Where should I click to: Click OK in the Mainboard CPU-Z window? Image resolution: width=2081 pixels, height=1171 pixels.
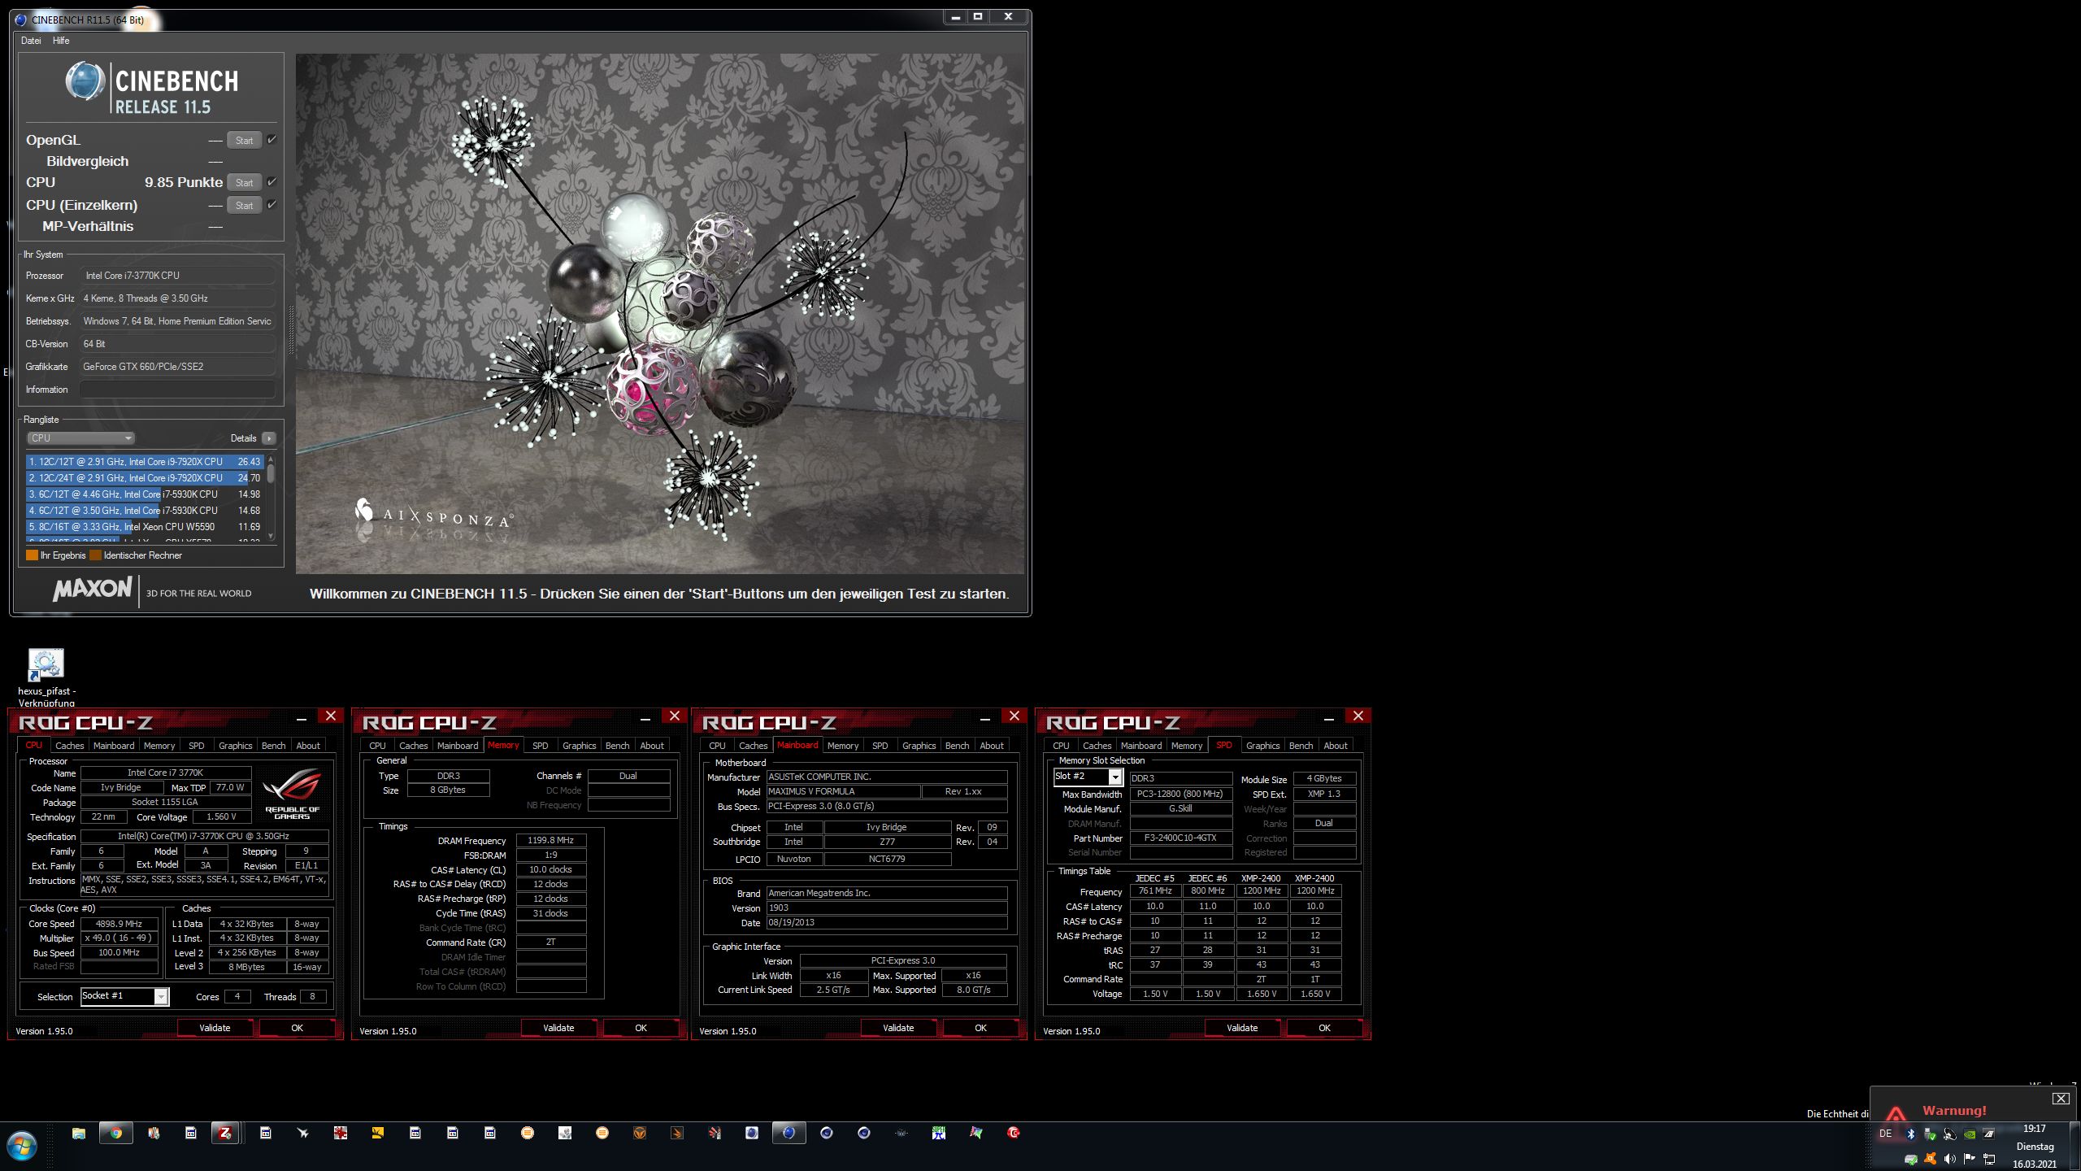[980, 1028]
